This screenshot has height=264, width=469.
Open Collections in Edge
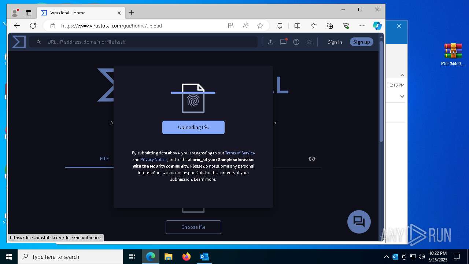tap(330, 26)
